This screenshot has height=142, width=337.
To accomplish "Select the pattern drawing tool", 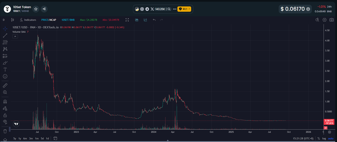I will pyautogui.click(x=5, y=49).
